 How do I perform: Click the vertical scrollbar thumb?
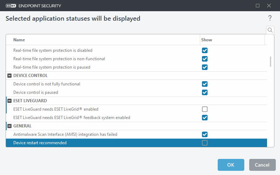point(270,62)
